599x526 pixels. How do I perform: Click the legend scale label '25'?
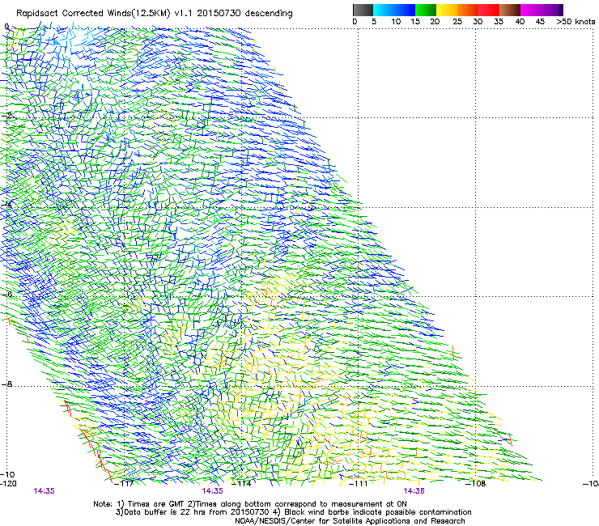(x=457, y=22)
